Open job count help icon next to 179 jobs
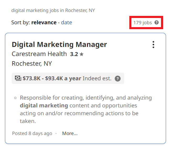Screen dimensions: 172x147 [x=157, y=22]
